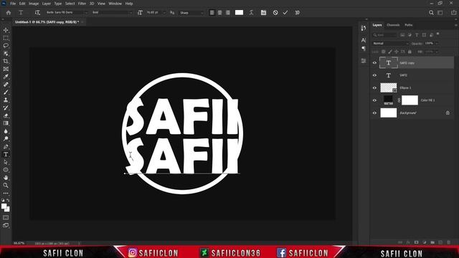Open the File menu
This screenshot has width=459, height=258.
[13, 4]
